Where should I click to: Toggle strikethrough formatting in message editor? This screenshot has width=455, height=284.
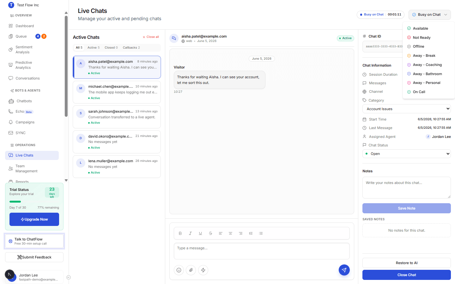[210, 234]
